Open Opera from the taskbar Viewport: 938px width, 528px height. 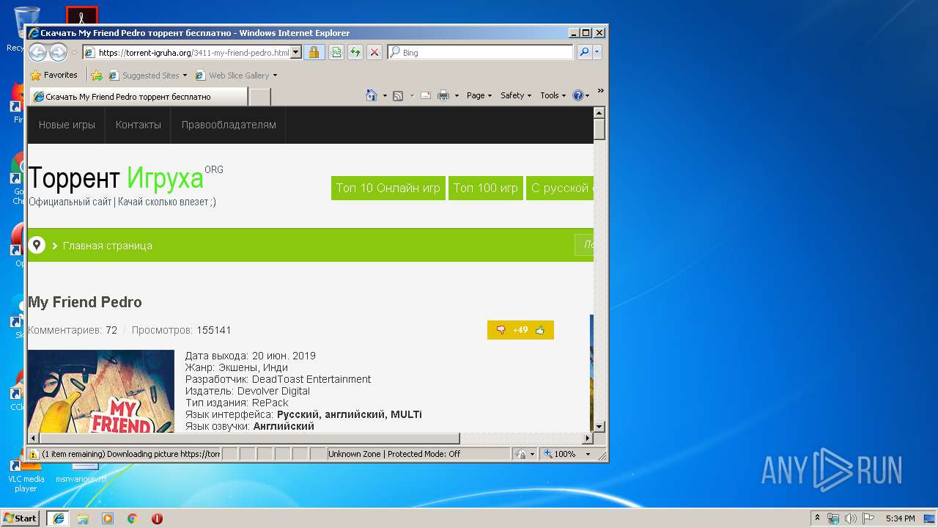click(157, 518)
